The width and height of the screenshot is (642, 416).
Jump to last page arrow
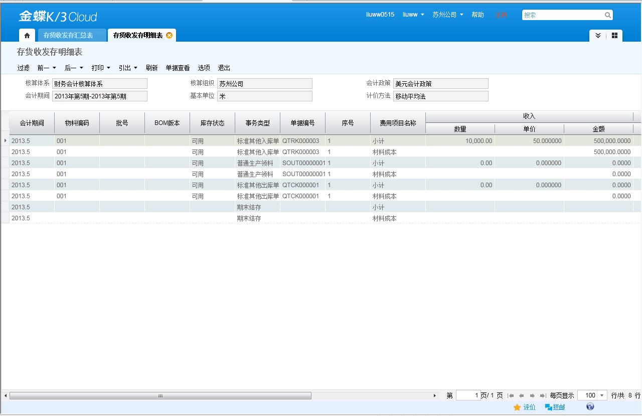(543, 395)
